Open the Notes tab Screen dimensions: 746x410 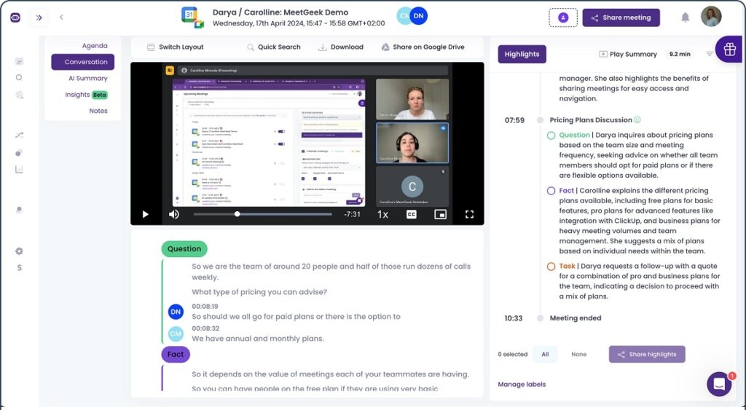[x=98, y=111]
